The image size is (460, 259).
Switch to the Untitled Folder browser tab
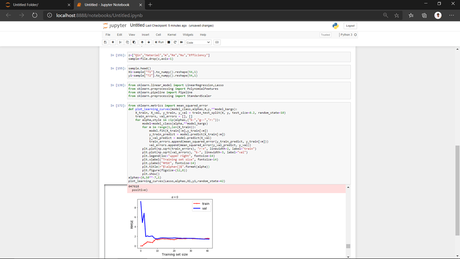37,4
